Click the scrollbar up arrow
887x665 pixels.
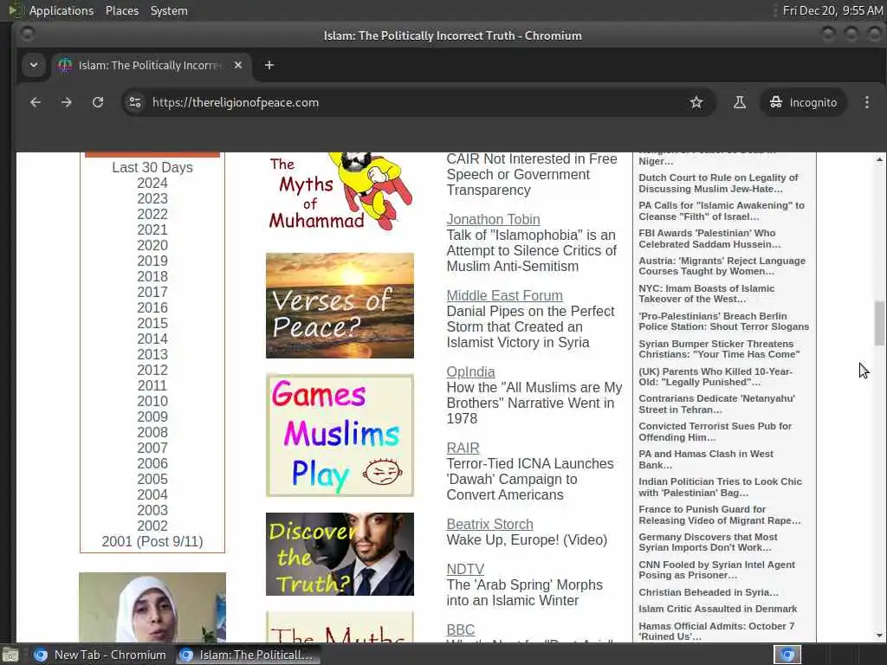(879, 160)
